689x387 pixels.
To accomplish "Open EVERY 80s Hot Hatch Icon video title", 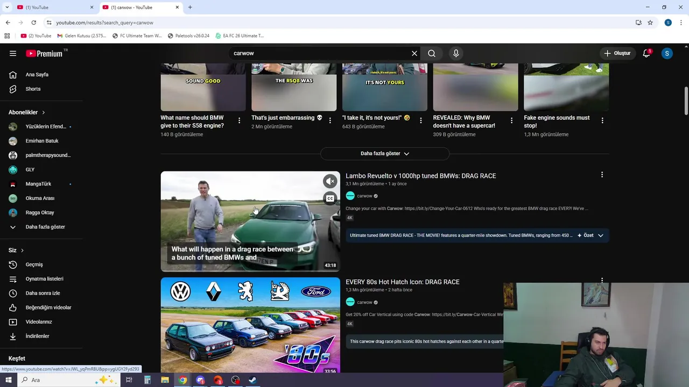I will point(402,282).
